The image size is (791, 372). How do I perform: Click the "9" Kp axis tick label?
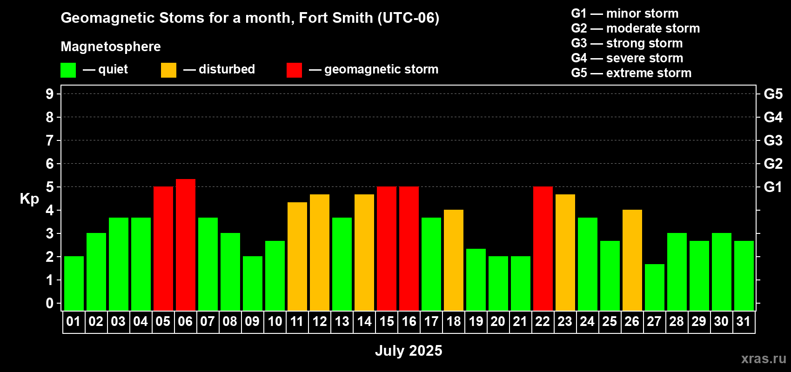tap(50, 94)
